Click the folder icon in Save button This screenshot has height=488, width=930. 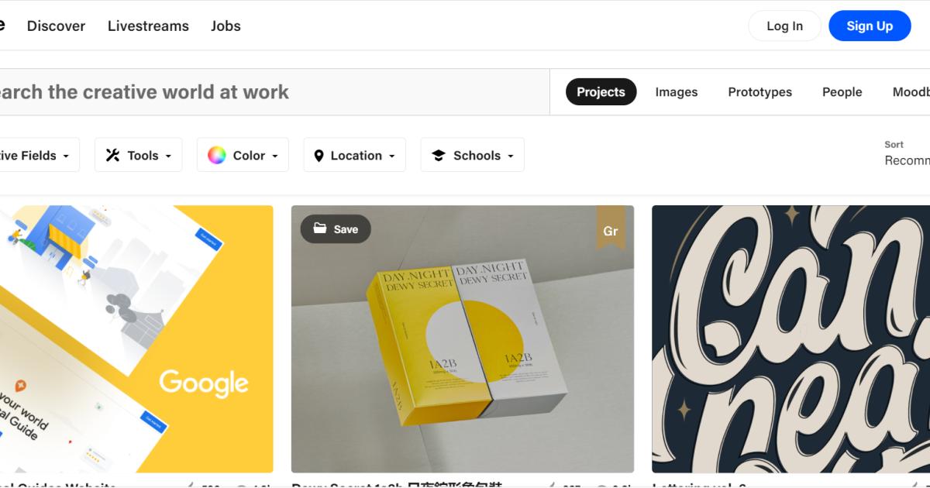(319, 229)
